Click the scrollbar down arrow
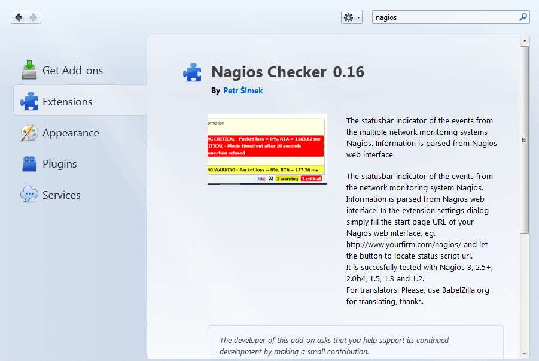 pyautogui.click(x=524, y=353)
